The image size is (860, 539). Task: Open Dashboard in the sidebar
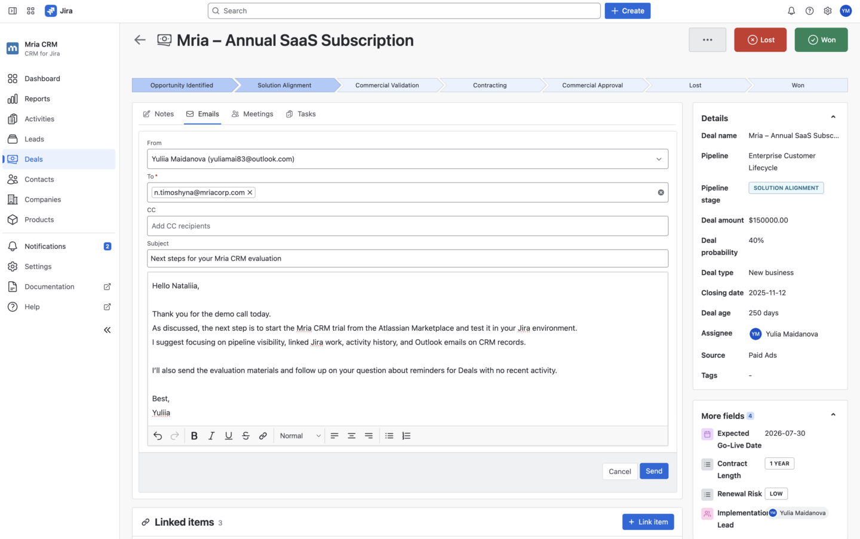[59, 79]
